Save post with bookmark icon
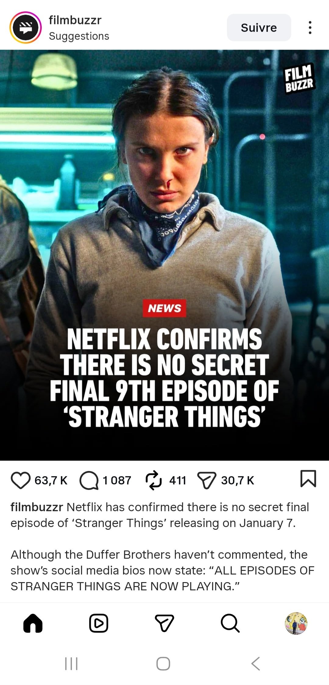Image resolution: width=329 pixels, height=685 pixels. 308,479
